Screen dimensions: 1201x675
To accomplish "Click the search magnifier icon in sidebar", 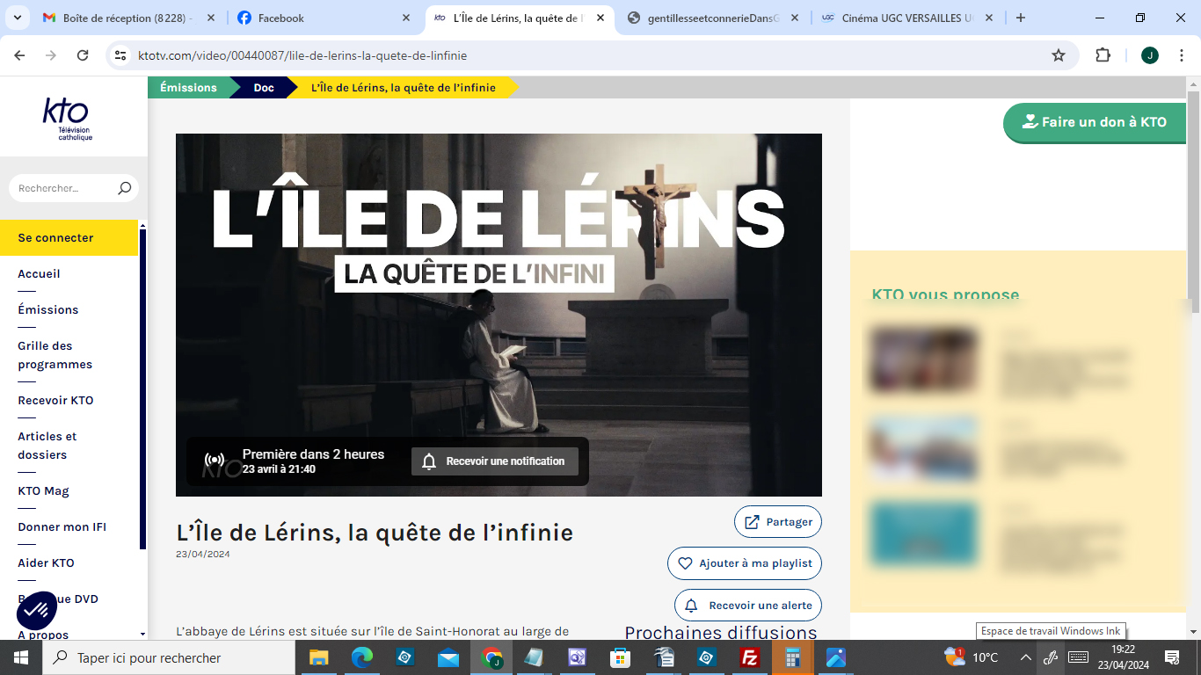I will 124,188.
